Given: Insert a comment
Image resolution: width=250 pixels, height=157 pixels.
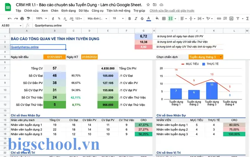Looking at the screenshot, I should pos(225,19).
